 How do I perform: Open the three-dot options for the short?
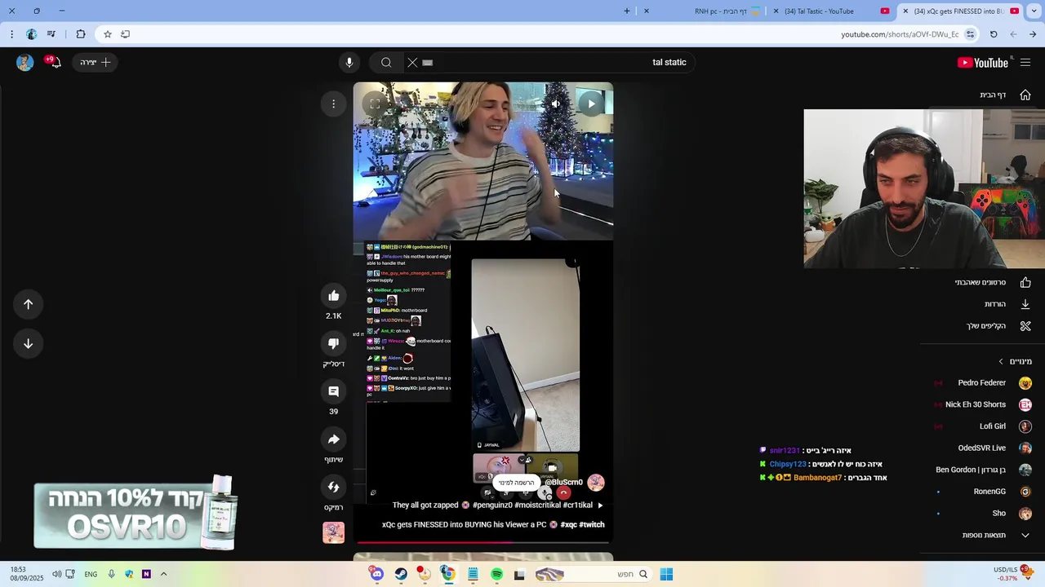click(333, 104)
